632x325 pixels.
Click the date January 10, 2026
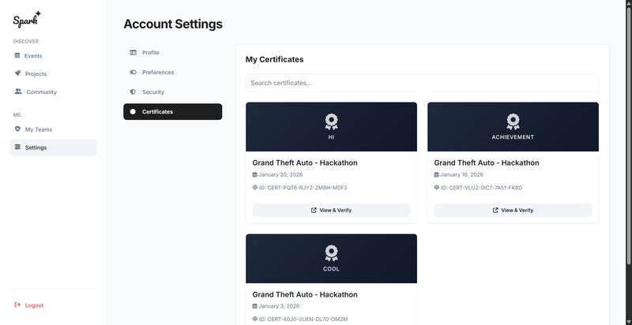coord(462,174)
